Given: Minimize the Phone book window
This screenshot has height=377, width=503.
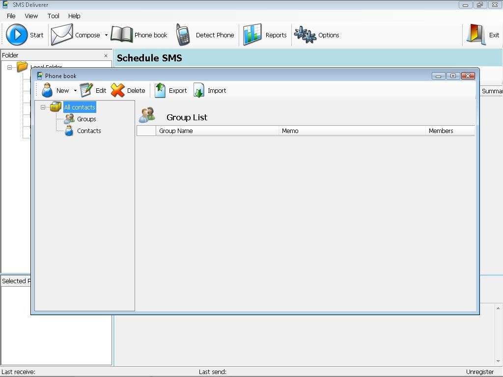Looking at the screenshot, I should pos(439,76).
